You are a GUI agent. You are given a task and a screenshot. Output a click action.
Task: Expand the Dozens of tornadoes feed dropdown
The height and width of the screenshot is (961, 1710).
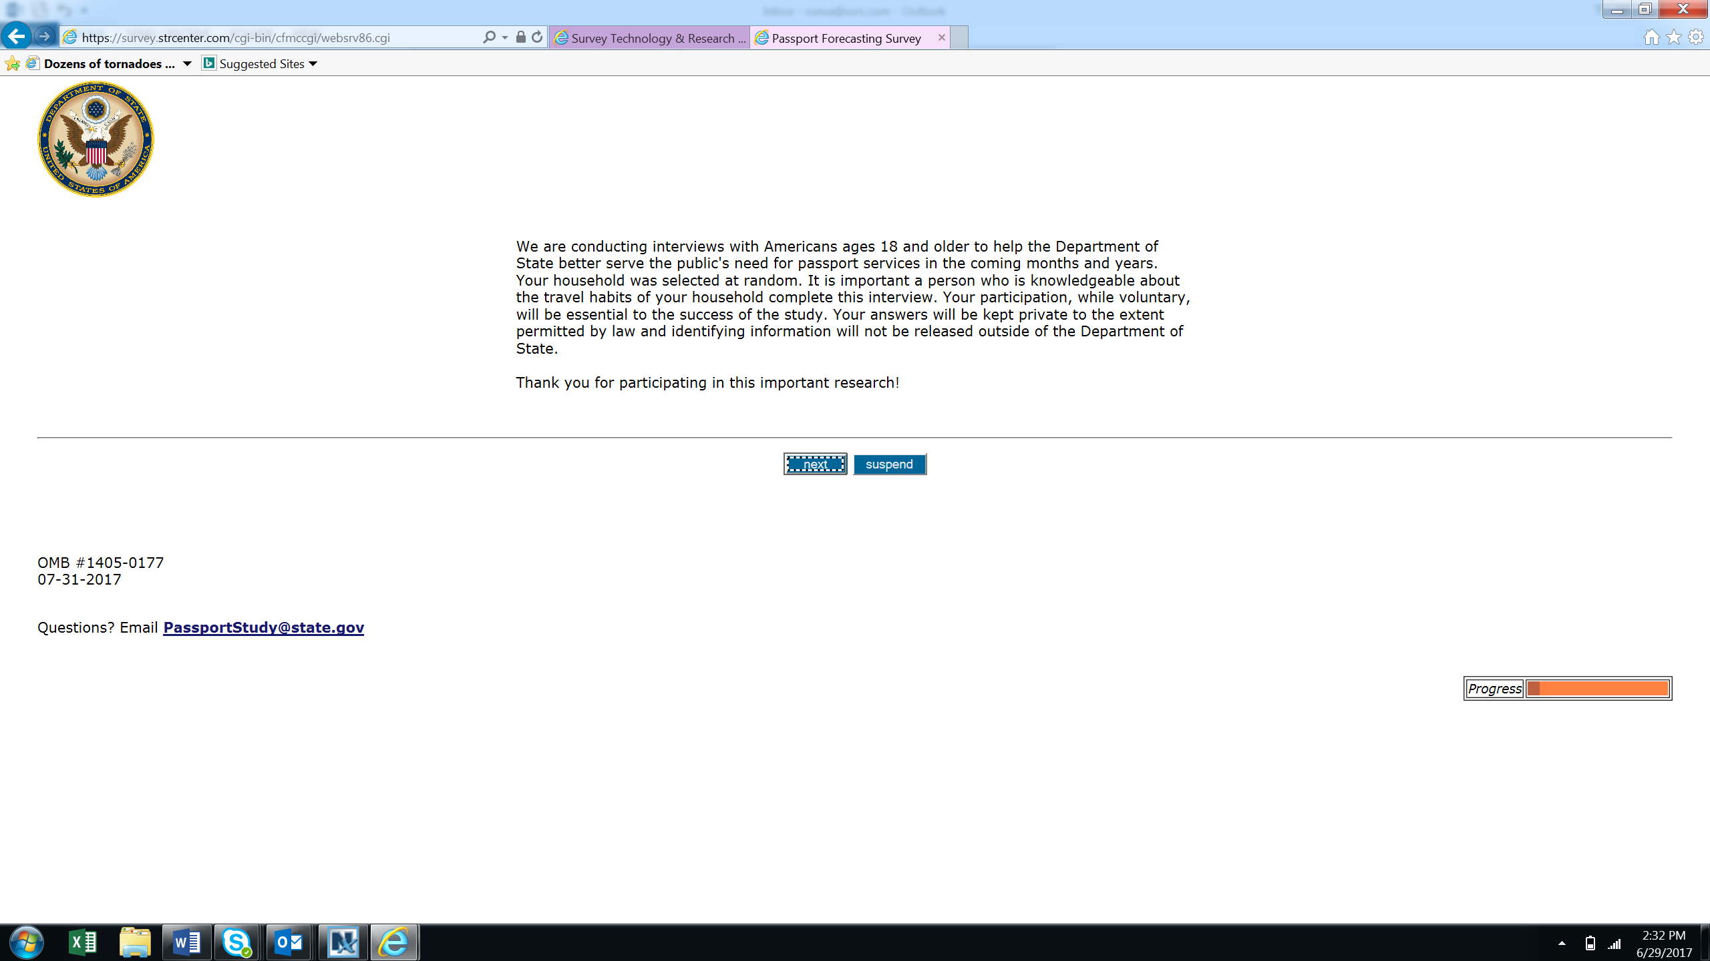tap(187, 64)
